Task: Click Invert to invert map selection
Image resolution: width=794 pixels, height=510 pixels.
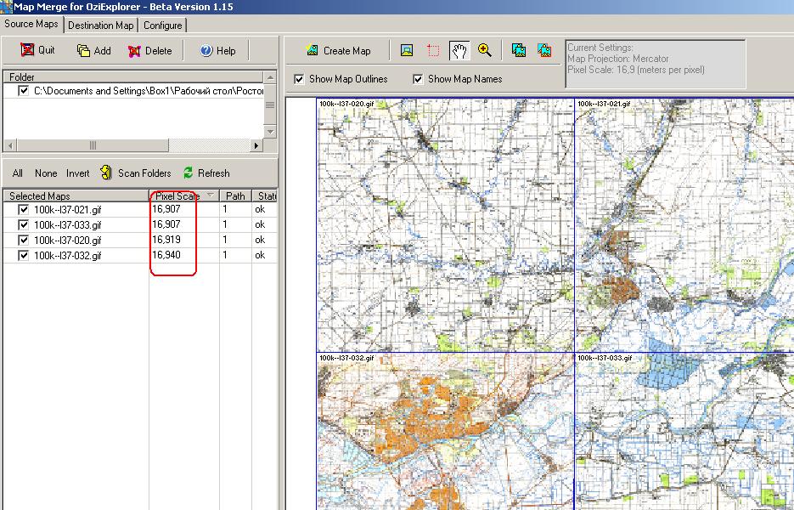Action: coord(77,173)
